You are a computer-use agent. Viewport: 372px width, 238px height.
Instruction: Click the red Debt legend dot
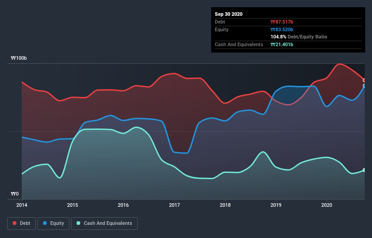[14, 223]
